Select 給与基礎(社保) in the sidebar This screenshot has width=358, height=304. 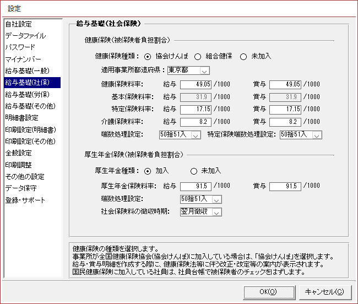click(32, 83)
